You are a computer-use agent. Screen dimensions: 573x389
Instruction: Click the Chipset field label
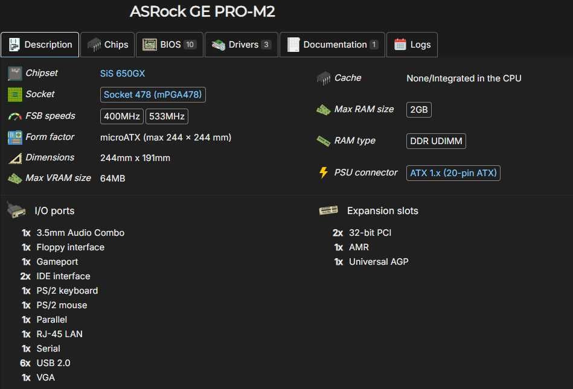(x=42, y=73)
